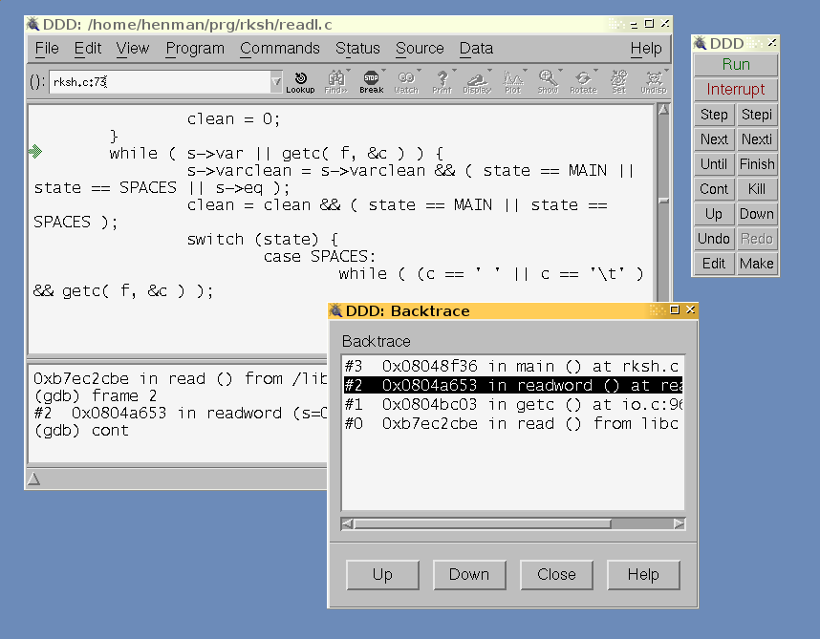Click the source pane scroll-up arrow
The height and width of the screenshot is (639, 820).
[663, 110]
